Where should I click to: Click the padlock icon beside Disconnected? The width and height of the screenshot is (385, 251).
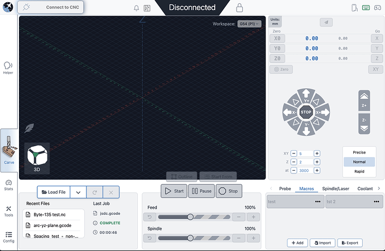click(239, 8)
